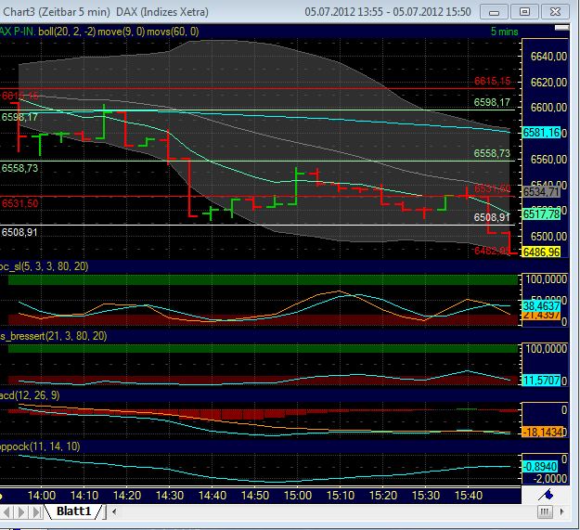The height and width of the screenshot is (530, 580).
Task: Click the acd(12, 26, 9) panel title
Action: point(30,395)
